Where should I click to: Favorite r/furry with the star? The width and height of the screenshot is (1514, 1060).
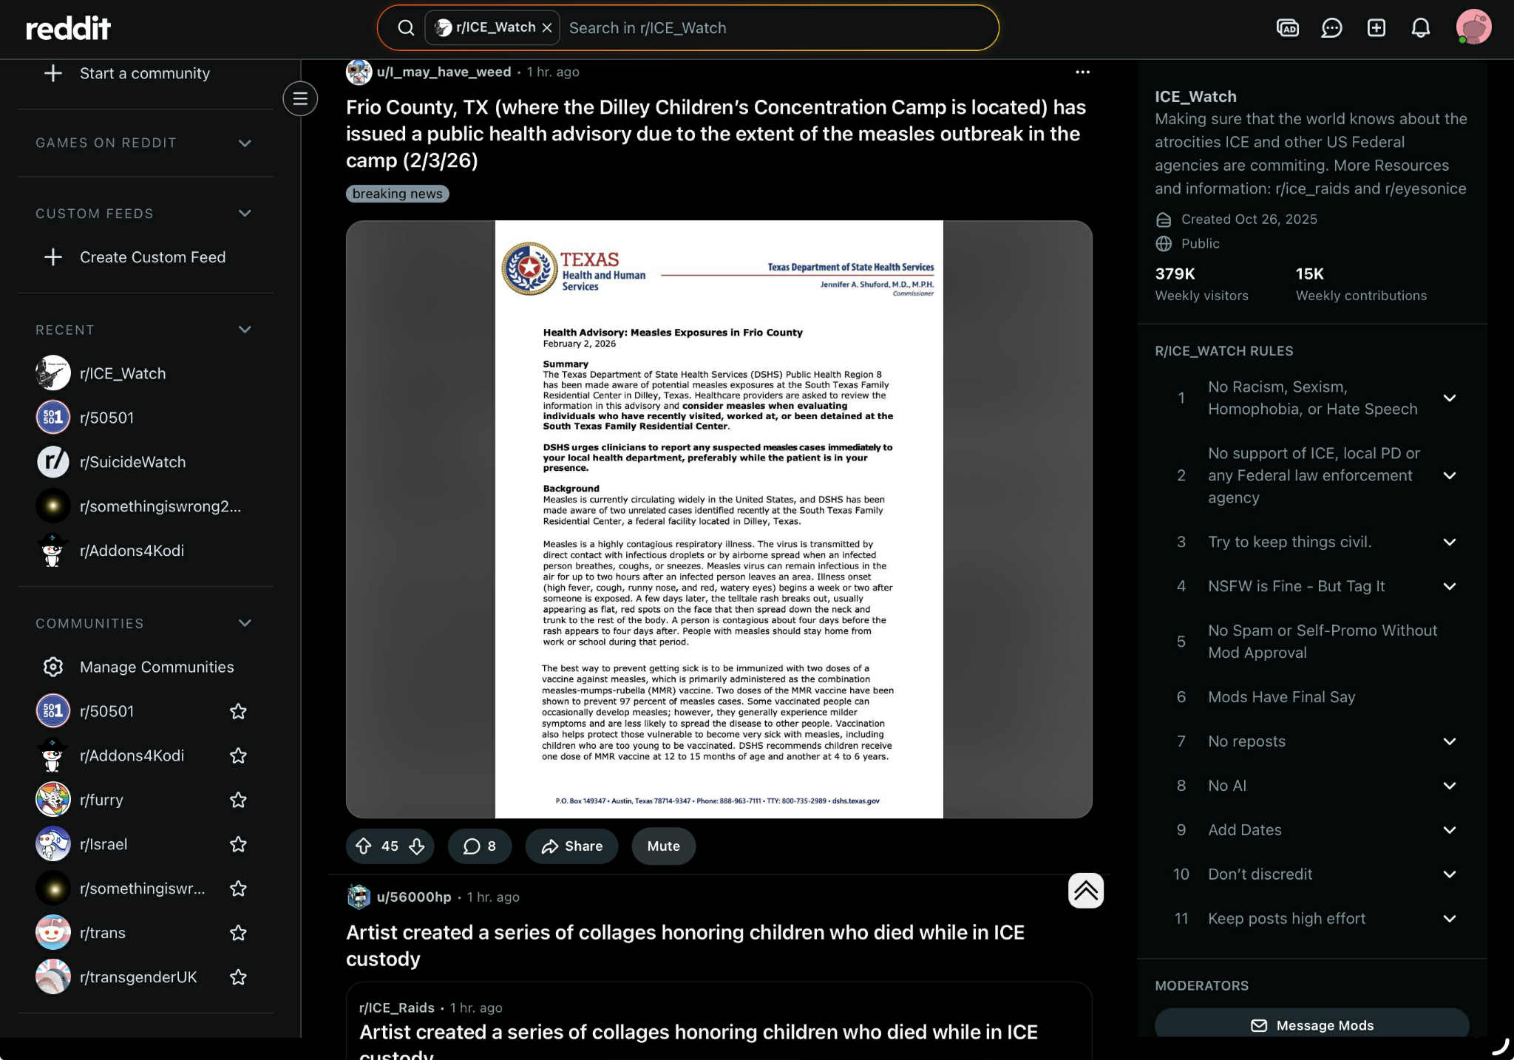[x=238, y=800]
